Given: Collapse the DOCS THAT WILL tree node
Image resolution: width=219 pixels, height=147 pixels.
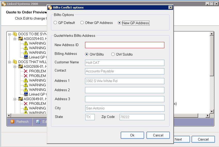Looking at the screenshot, I should point(9,62).
